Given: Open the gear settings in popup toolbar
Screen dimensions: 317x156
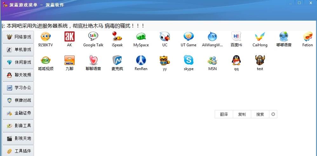Looking at the screenshot, I should coord(273,114).
